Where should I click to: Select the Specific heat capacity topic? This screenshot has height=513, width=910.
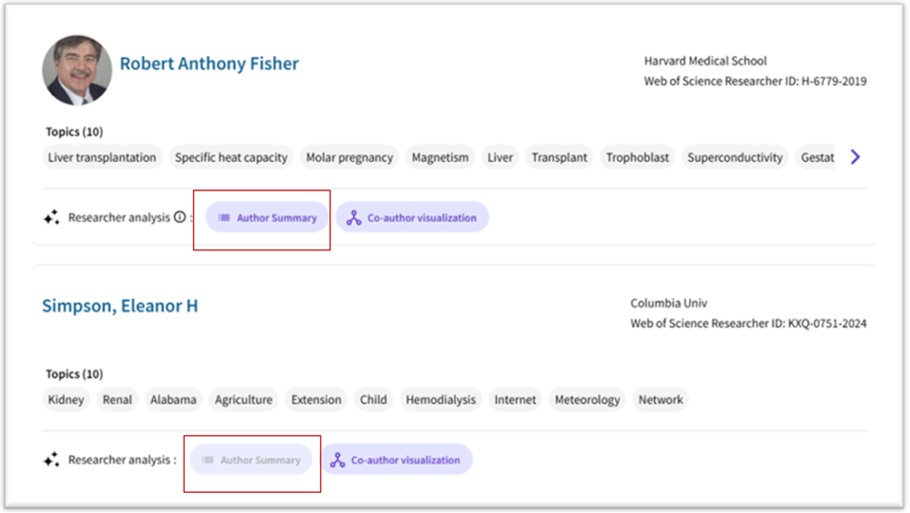tap(230, 158)
